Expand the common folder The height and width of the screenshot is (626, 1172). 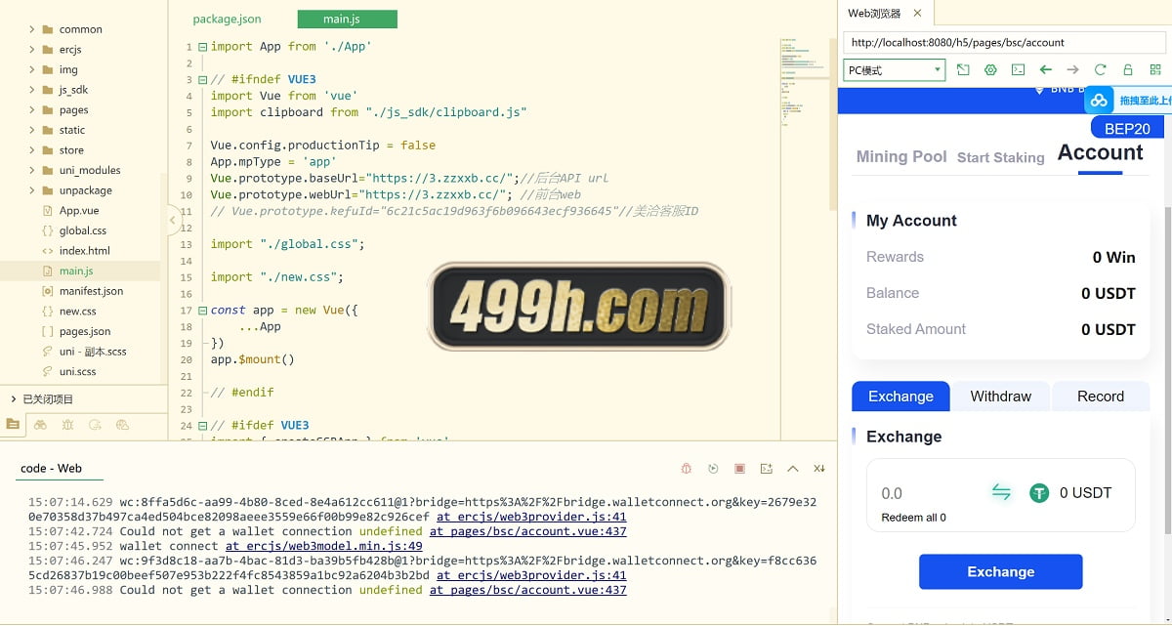[32, 29]
